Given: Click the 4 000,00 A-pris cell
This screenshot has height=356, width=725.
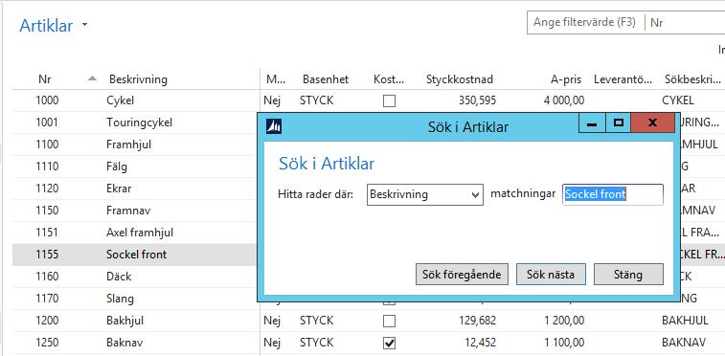Looking at the screenshot, I should pos(564,100).
